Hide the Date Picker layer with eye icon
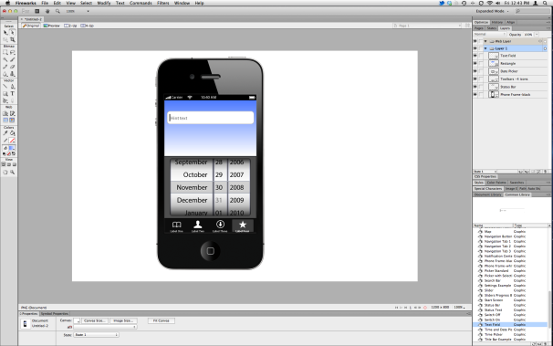 pos(475,71)
